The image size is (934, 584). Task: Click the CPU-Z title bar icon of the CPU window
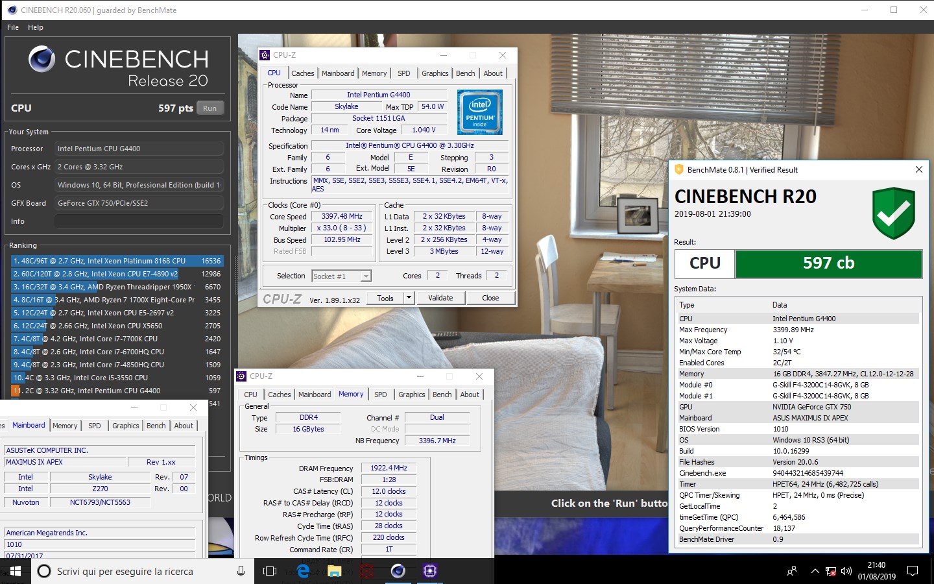click(265, 55)
